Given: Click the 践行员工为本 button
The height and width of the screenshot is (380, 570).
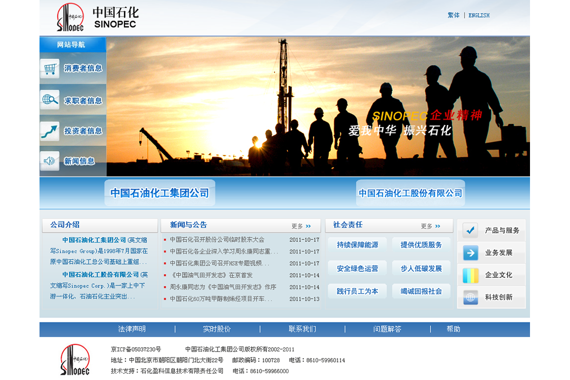Looking at the screenshot, I should [357, 291].
